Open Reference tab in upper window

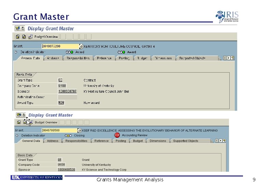click(x=104, y=58)
